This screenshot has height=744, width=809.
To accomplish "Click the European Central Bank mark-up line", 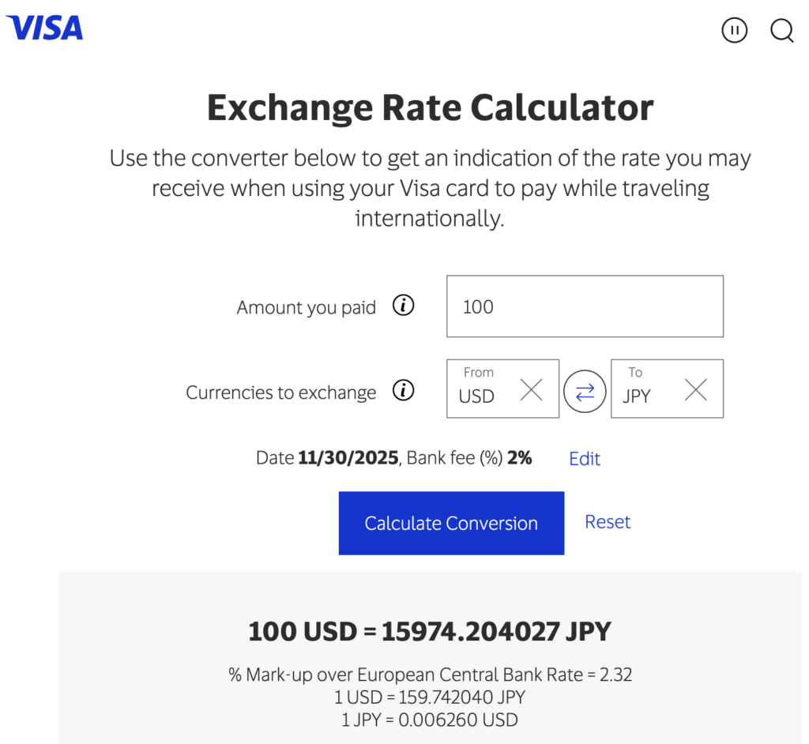I will (x=430, y=674).
